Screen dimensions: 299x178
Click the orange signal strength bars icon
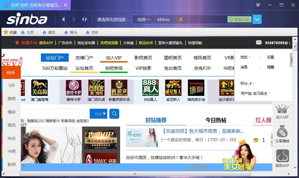[180, 19]
